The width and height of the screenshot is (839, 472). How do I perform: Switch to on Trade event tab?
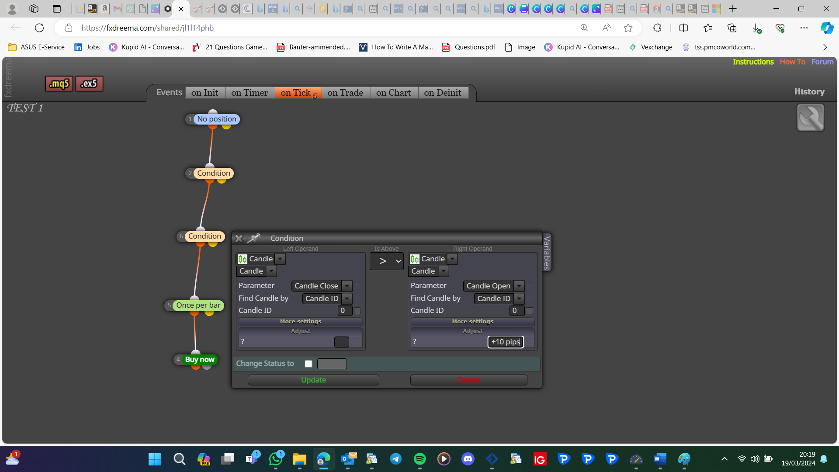point(346,93)
